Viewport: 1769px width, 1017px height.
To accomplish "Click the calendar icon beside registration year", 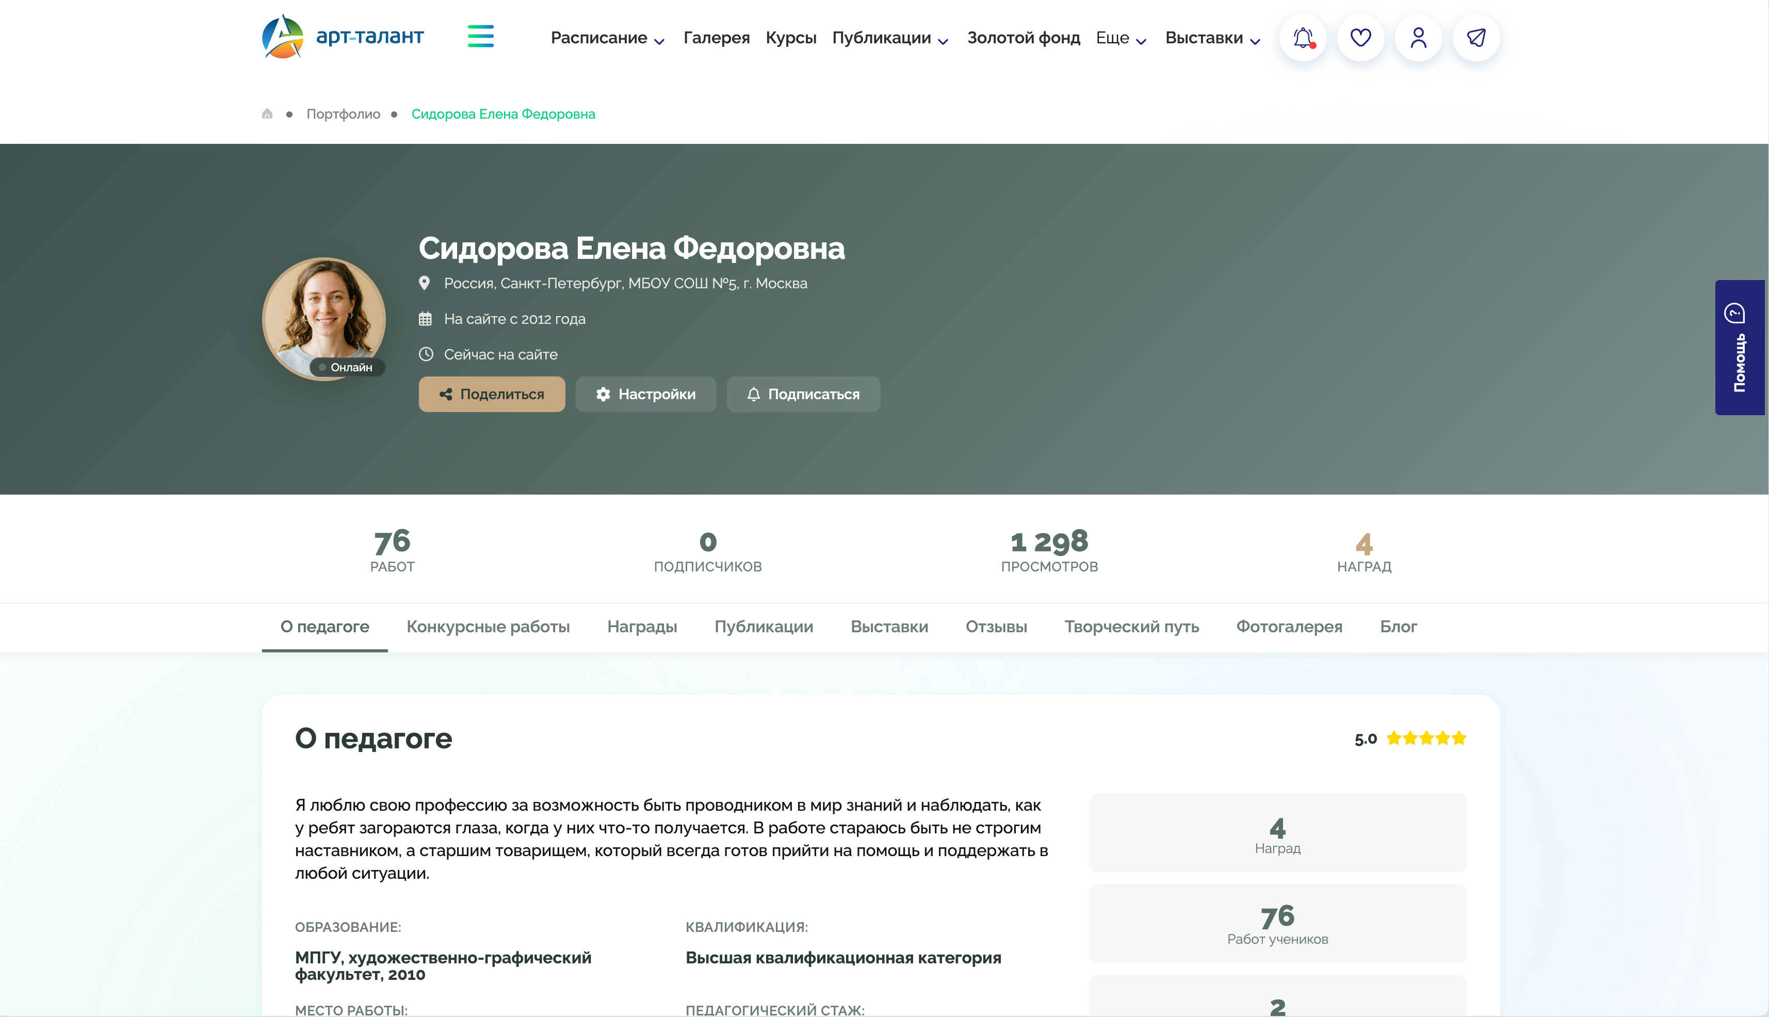I will tap(425, 319).
